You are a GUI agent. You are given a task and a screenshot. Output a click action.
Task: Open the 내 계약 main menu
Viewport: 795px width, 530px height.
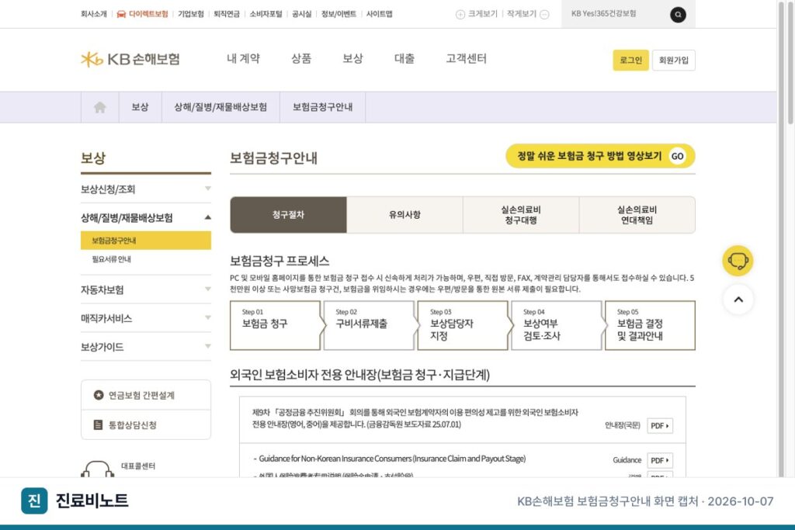point(243,59)
